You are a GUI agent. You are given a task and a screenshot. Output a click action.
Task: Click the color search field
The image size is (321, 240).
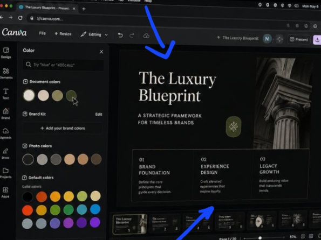[63, 65]
